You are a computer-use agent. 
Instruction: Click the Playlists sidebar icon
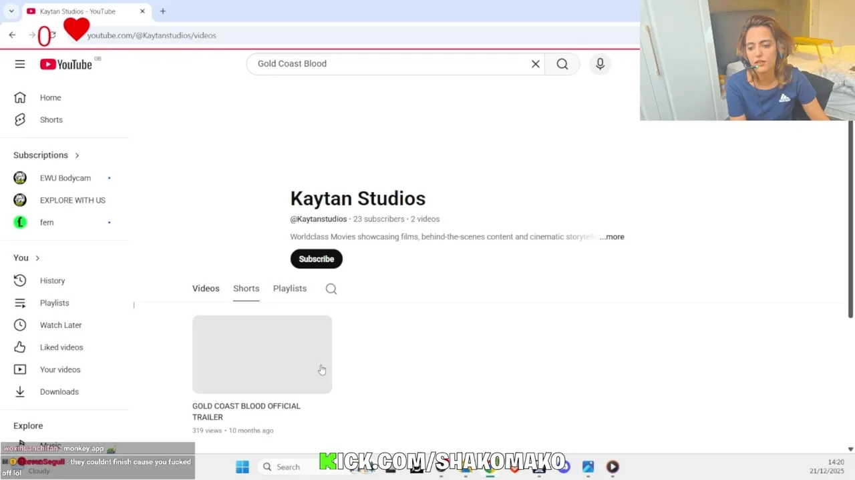click(20, 303)
